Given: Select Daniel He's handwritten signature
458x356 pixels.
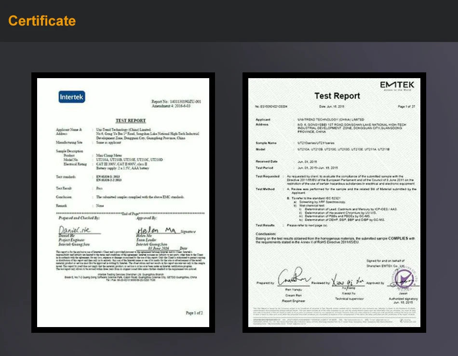Looking at the screenshot, I should click(x=74, y=231).
